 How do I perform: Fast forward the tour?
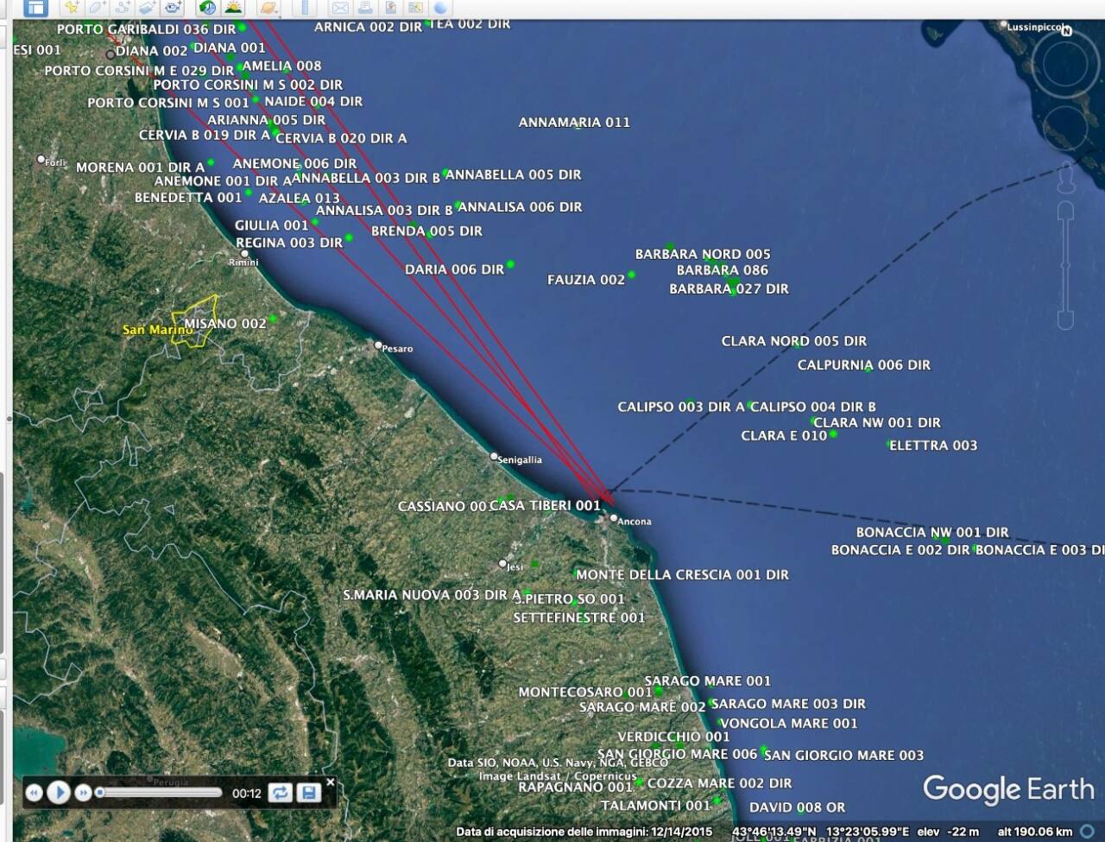[x=83, y=792]
